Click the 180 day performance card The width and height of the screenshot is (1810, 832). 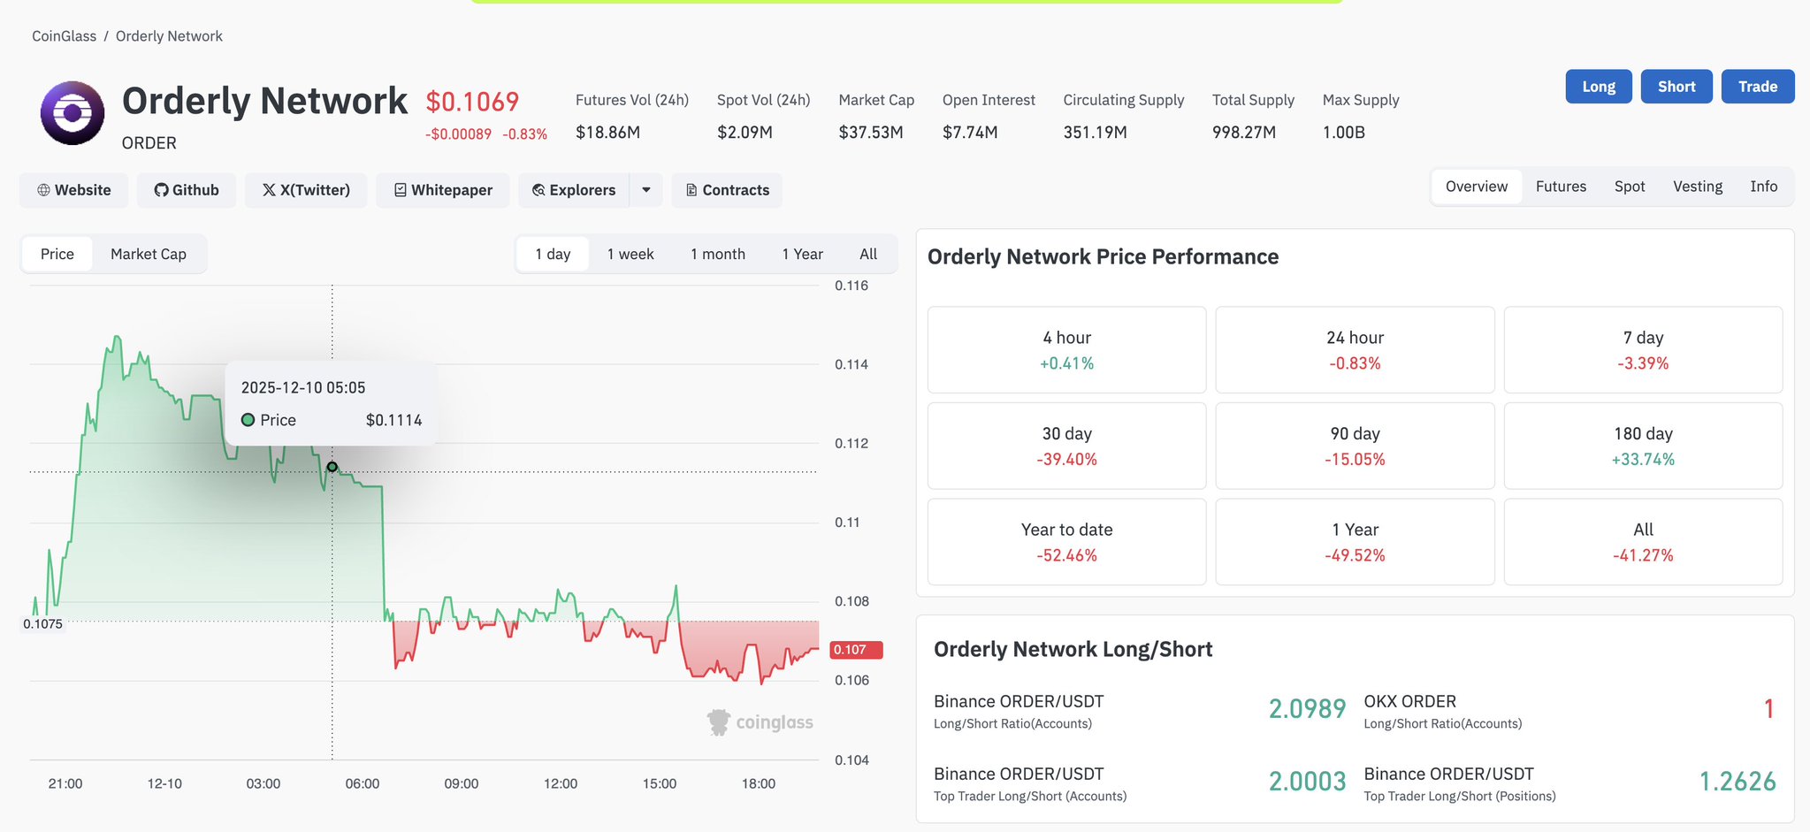1643,446
